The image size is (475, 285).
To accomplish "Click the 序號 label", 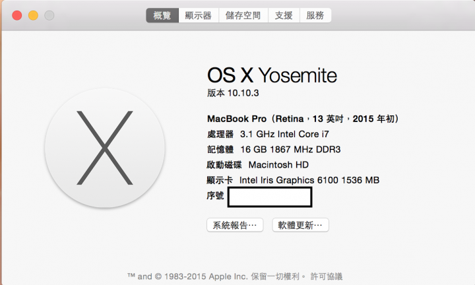I will (215, 196).
